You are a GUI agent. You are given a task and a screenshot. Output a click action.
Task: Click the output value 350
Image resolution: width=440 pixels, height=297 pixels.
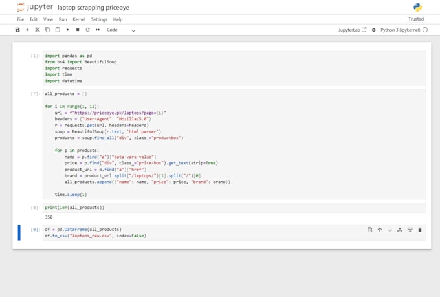point(49,217)
